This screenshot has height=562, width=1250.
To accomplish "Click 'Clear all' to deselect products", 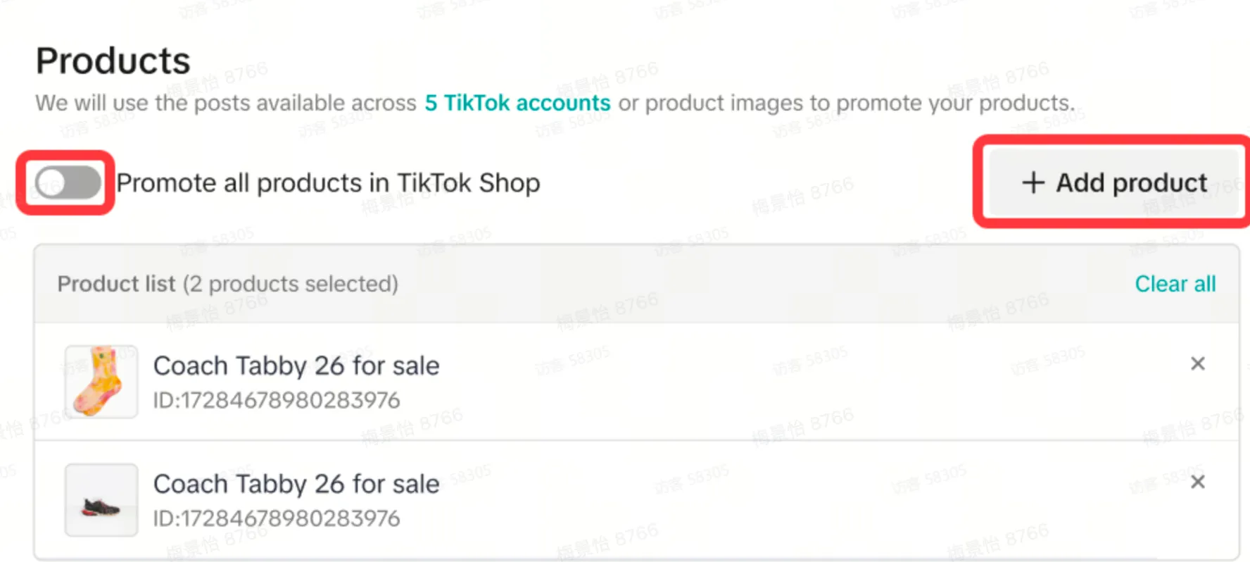I will pos(1175,284).
